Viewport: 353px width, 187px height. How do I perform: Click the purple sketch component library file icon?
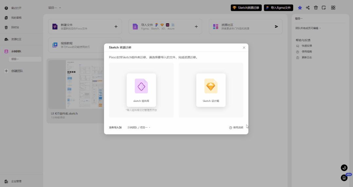tap(141, 86)
